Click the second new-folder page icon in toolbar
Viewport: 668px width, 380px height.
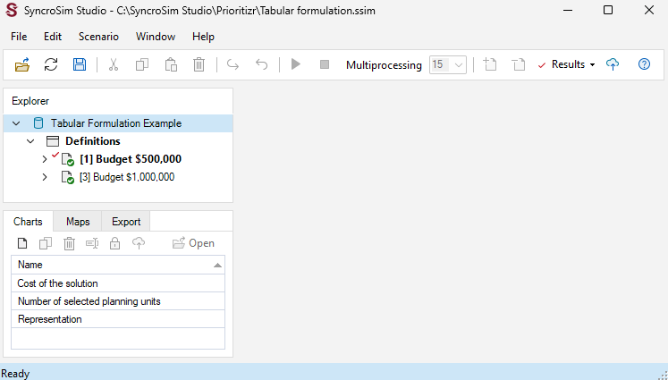click(519, 64)
